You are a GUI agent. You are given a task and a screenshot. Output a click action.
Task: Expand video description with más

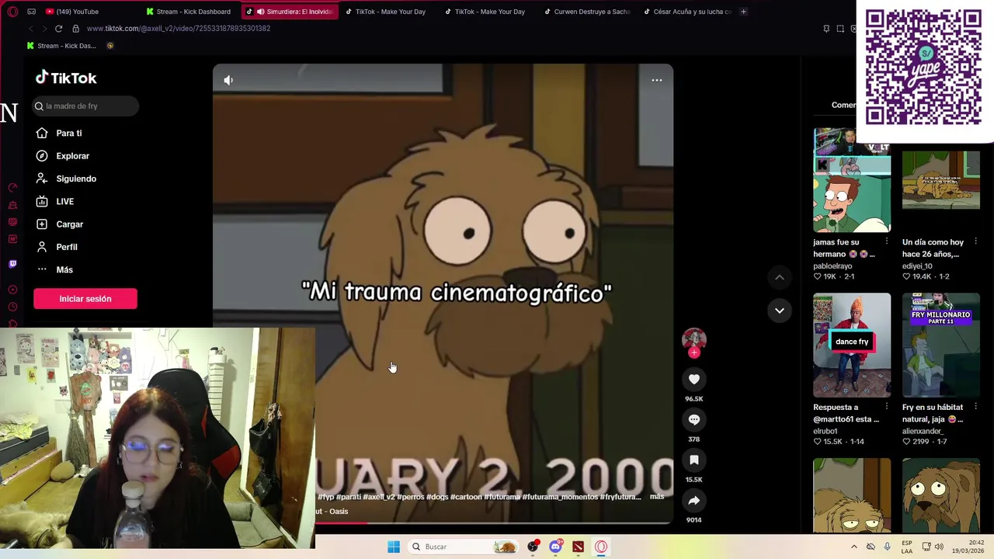point(657,497)
